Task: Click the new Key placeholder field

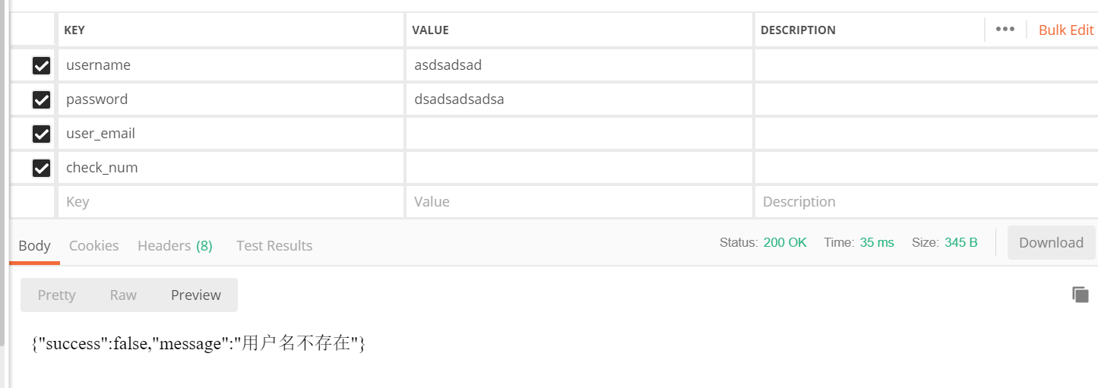Action: [x=228, y=202]
